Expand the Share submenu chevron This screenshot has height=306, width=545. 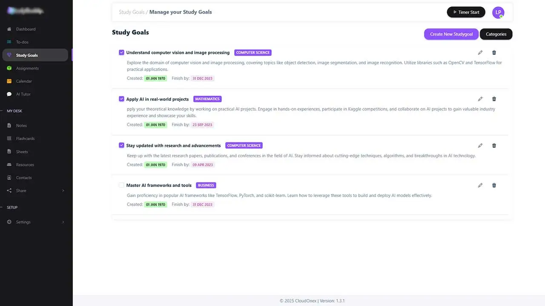63,191
